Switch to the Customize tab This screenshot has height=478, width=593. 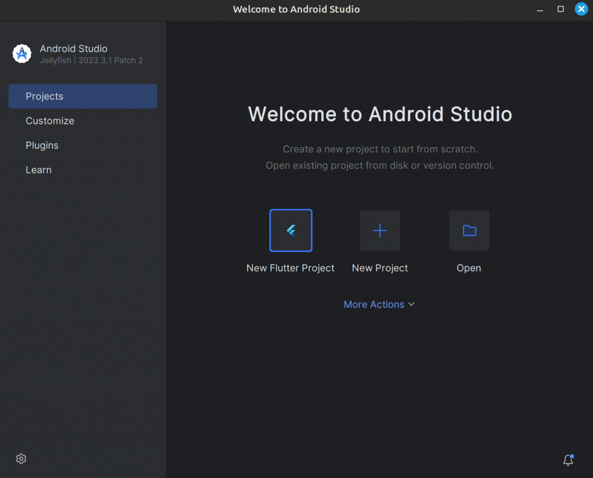tap(83, 121)
